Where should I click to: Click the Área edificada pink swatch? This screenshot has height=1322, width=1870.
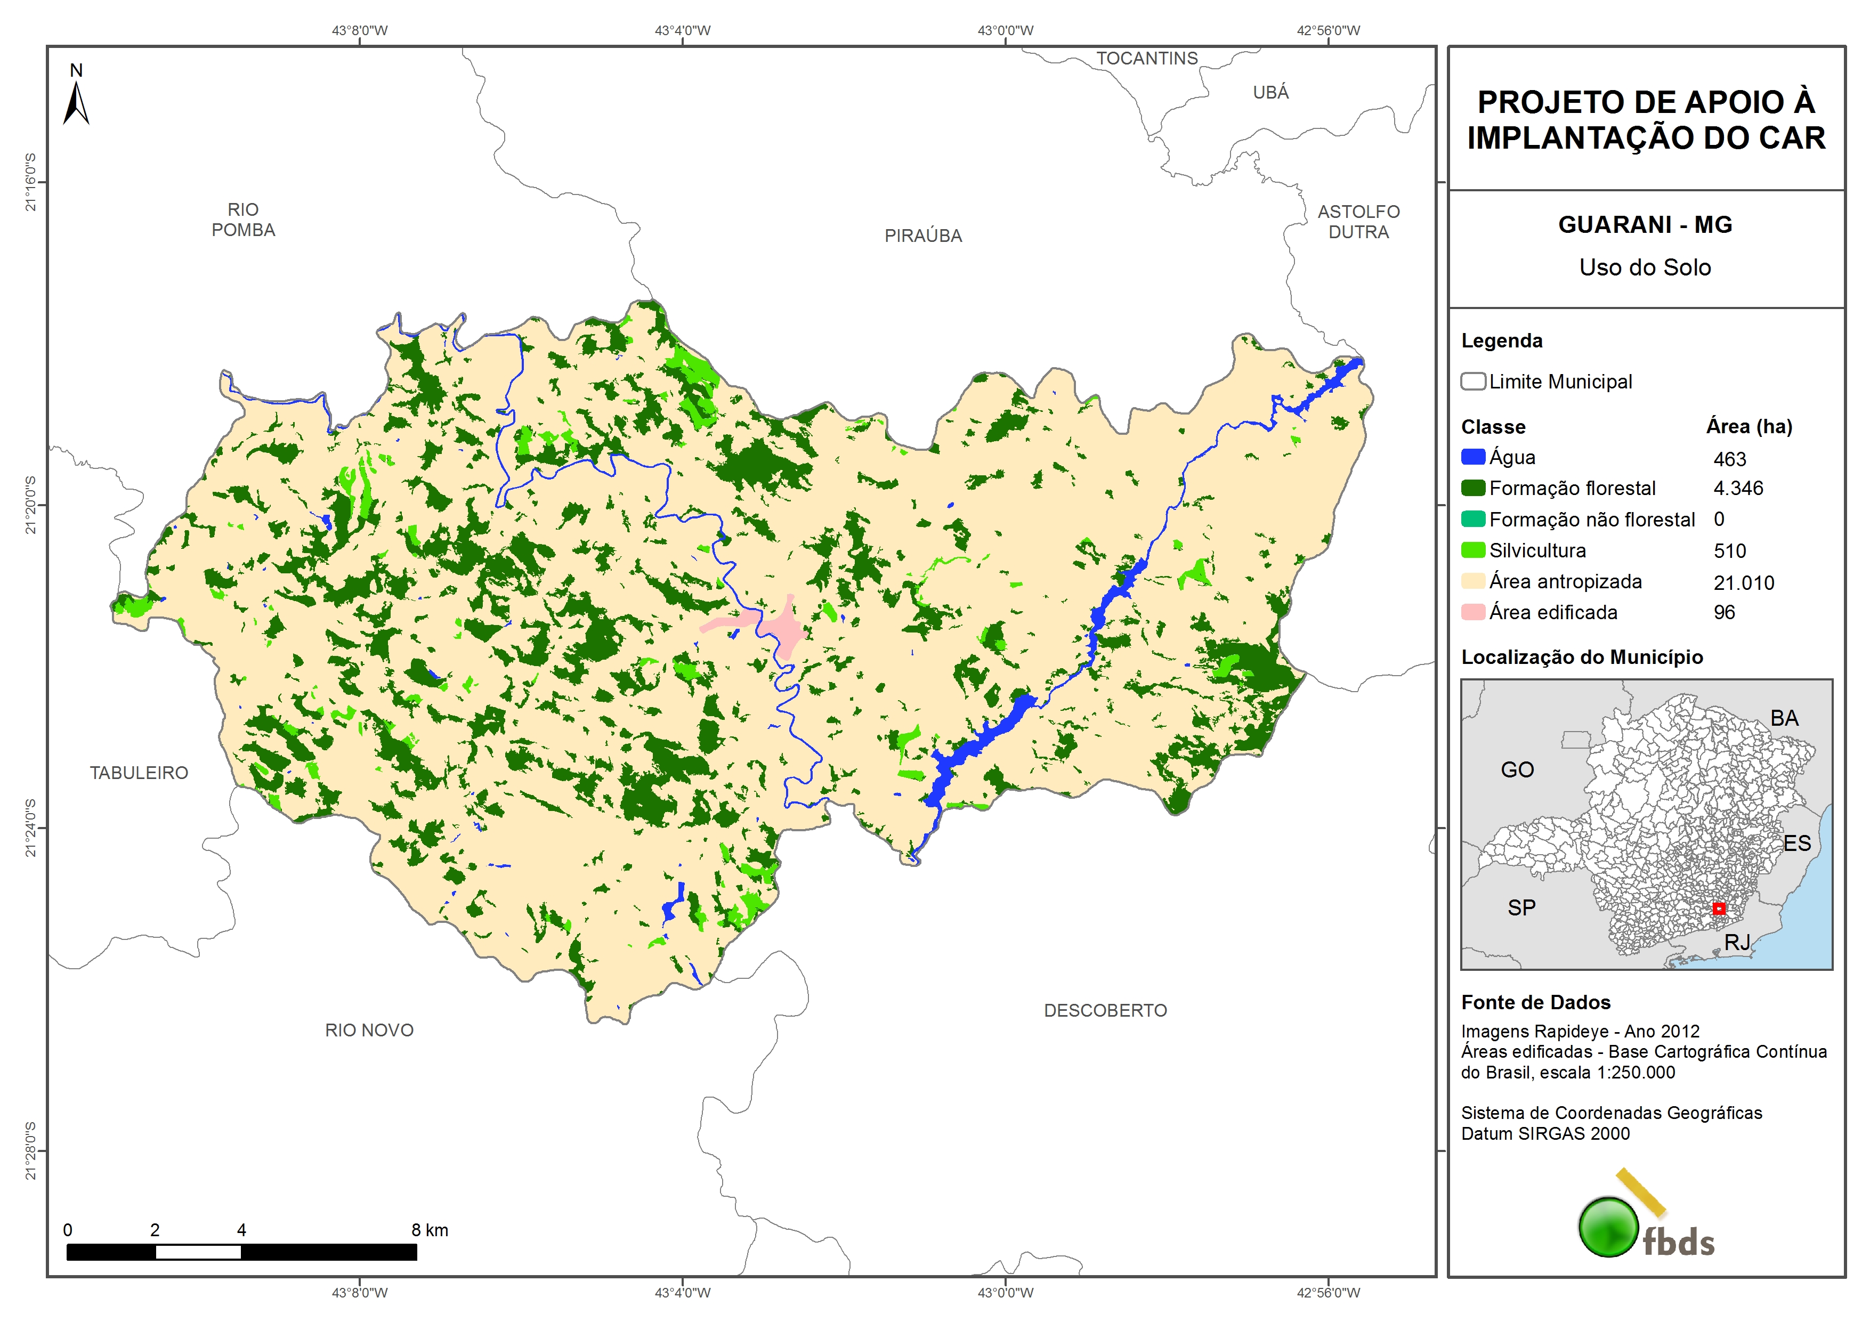pyautogui.click(x=1472, y=613)
